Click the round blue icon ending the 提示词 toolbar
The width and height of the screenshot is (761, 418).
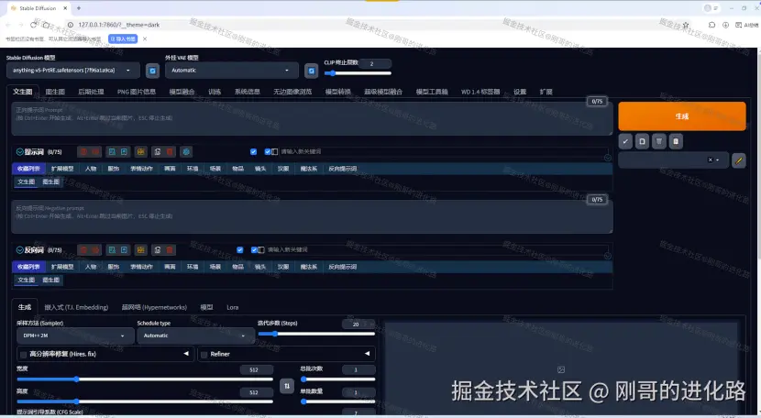tap(186, 152)
